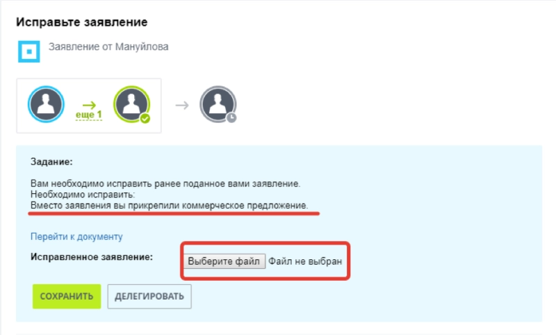Select the green-ringed approved participant avatar
Viewport: 556px width, 335px height.
click(x=131, y=105)
